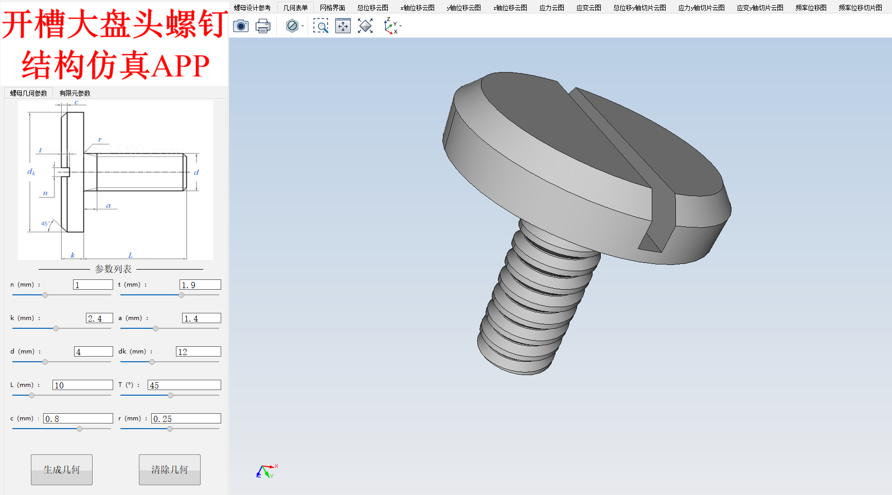Click the t (mm) input field
Image resolution: width=892 pixels, height=495 pixels.
(200, 285)
